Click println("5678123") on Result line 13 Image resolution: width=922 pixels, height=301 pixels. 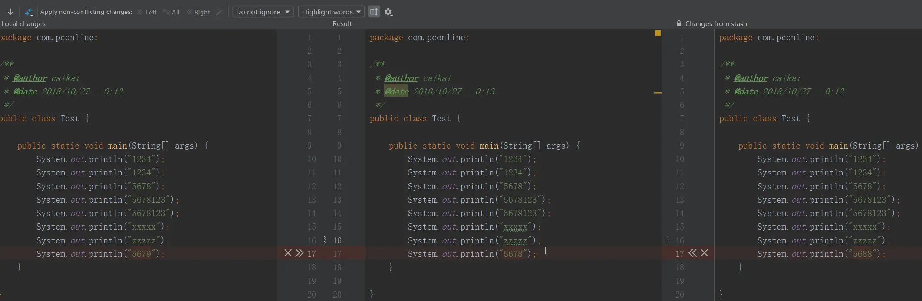pos(479,200)
